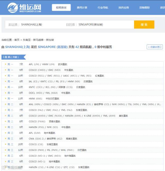Select the COSCO (PA2) / EMC (PA2) 东南亚直航 row

[82, 110]
